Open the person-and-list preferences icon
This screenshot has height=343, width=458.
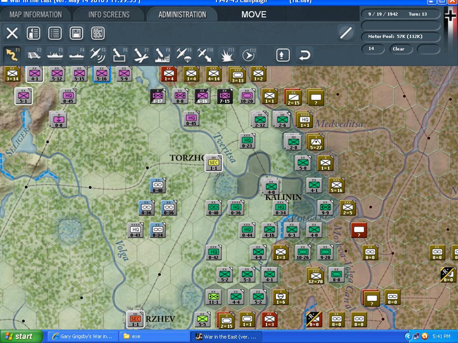point(33,33)
